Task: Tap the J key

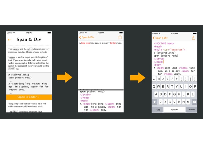Action: coord(184,94)
